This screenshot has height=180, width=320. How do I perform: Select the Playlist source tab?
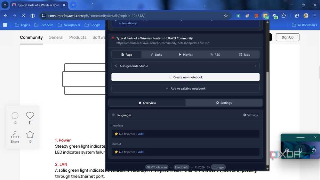(x=186, y=54)
